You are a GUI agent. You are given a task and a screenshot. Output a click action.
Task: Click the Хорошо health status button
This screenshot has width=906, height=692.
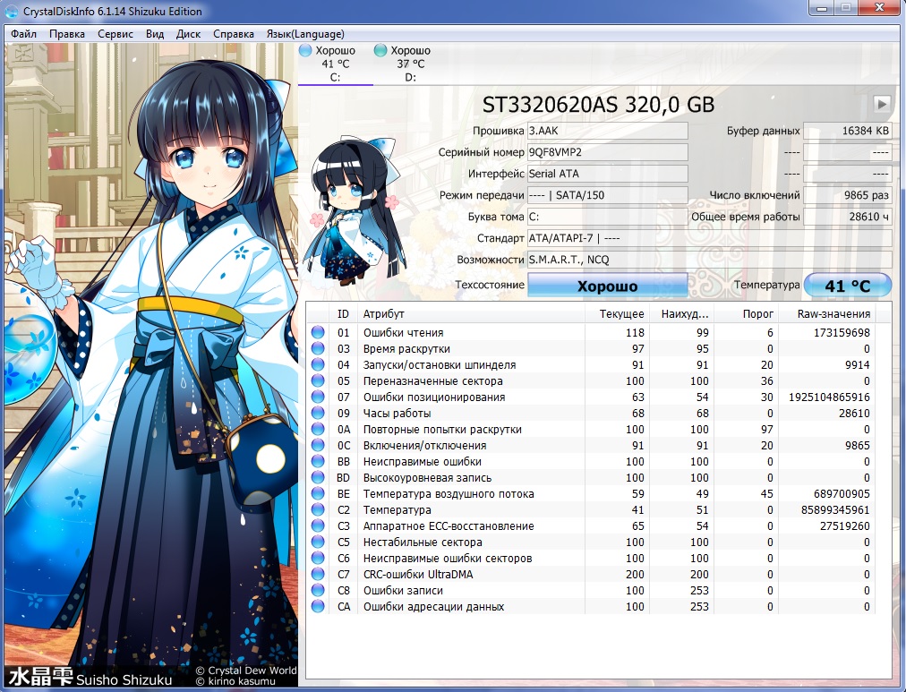coord(607,286)
